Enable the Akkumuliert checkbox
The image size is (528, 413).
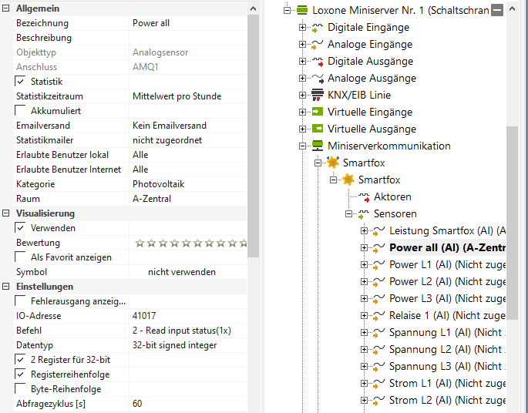pos(21,111)
